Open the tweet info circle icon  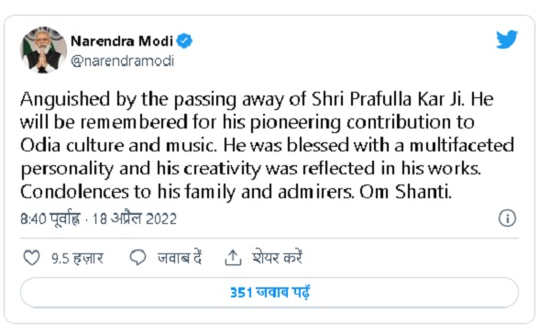coord(507,218)
